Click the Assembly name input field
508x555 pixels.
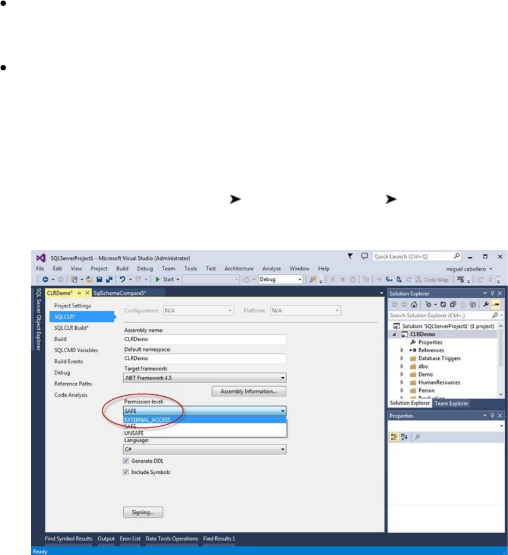[205, 339]
